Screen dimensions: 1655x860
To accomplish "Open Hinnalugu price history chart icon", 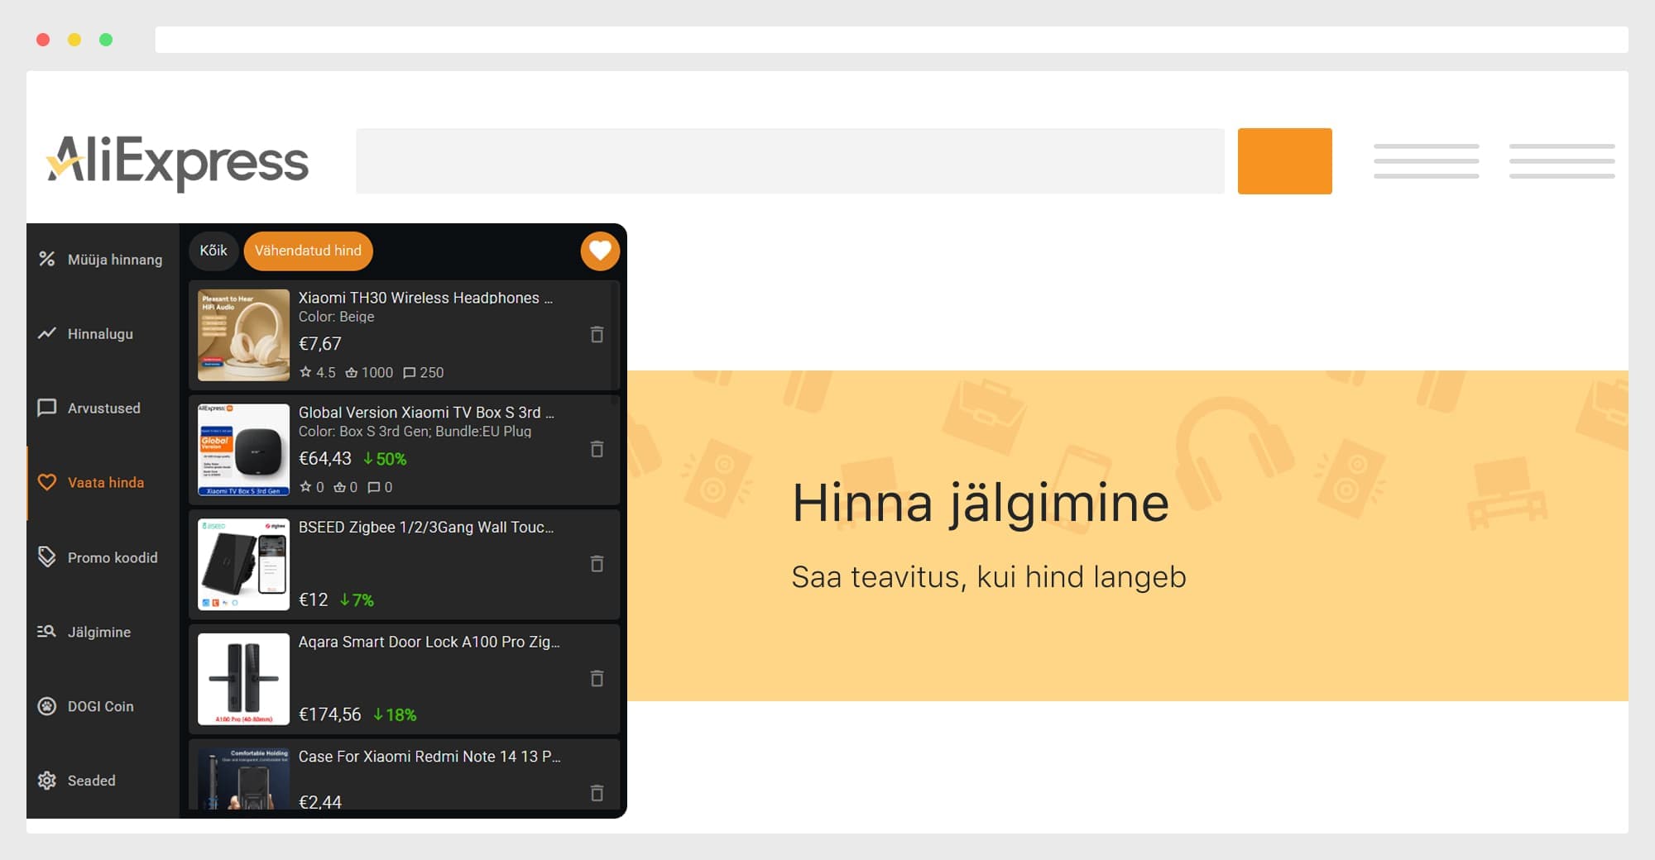I will [x=47, y=333].
